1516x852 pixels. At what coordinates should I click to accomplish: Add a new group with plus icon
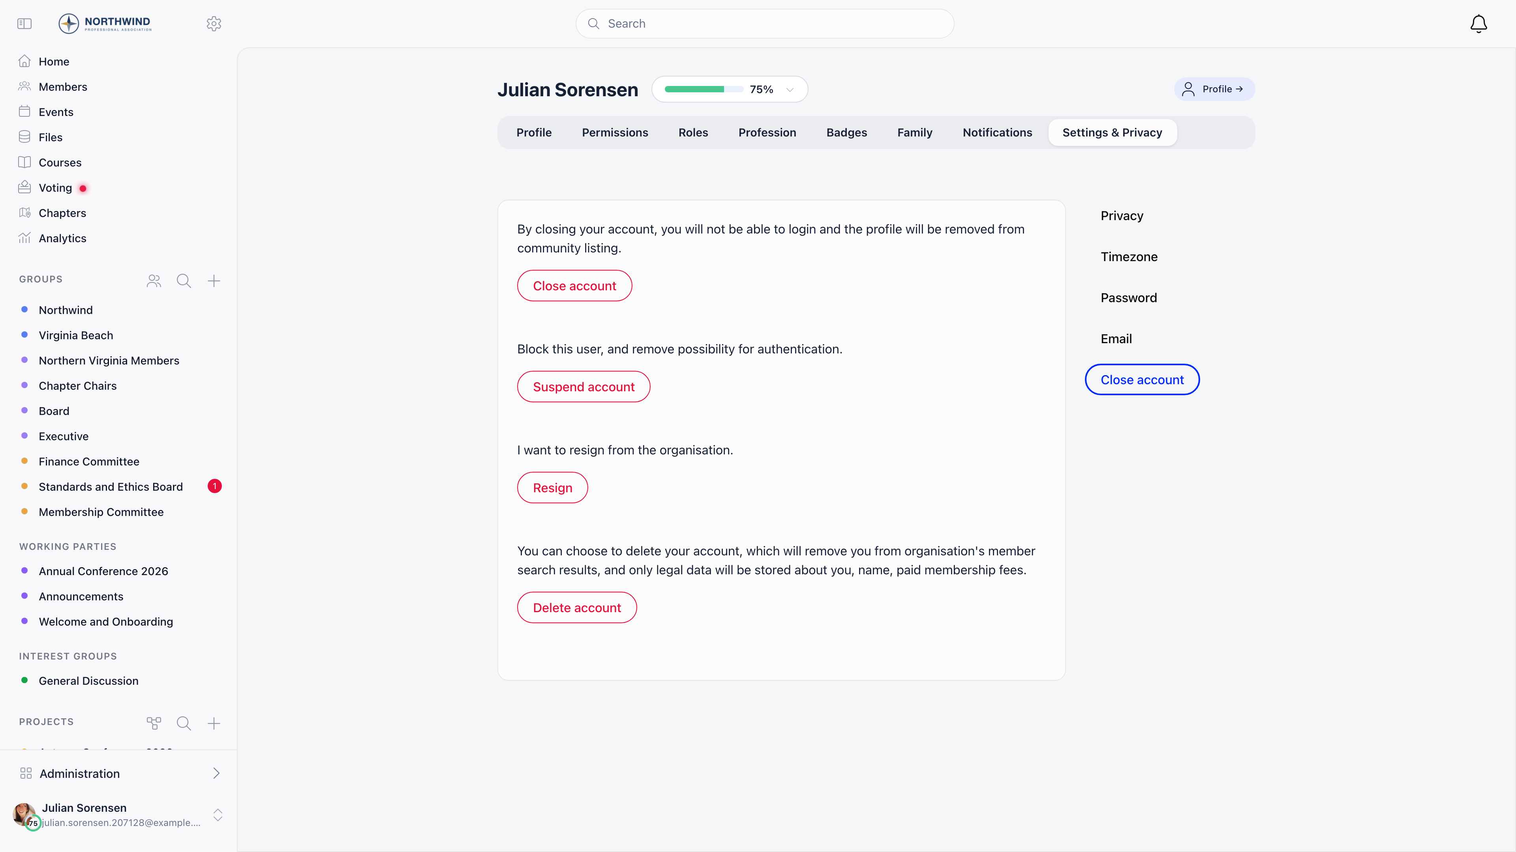(214, 280)
